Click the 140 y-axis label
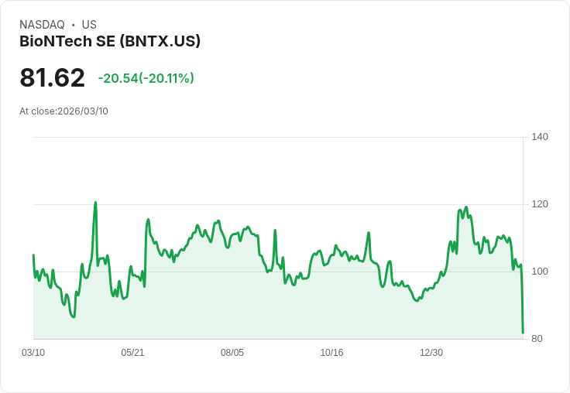Screen dimensions: 570x393 540,137
